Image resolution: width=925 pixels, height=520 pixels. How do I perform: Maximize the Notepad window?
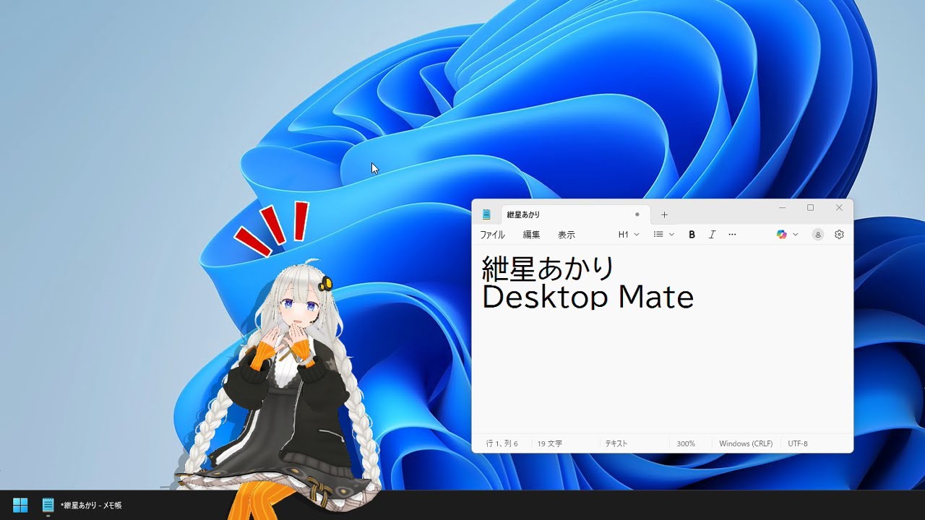(x=810, y=208)
